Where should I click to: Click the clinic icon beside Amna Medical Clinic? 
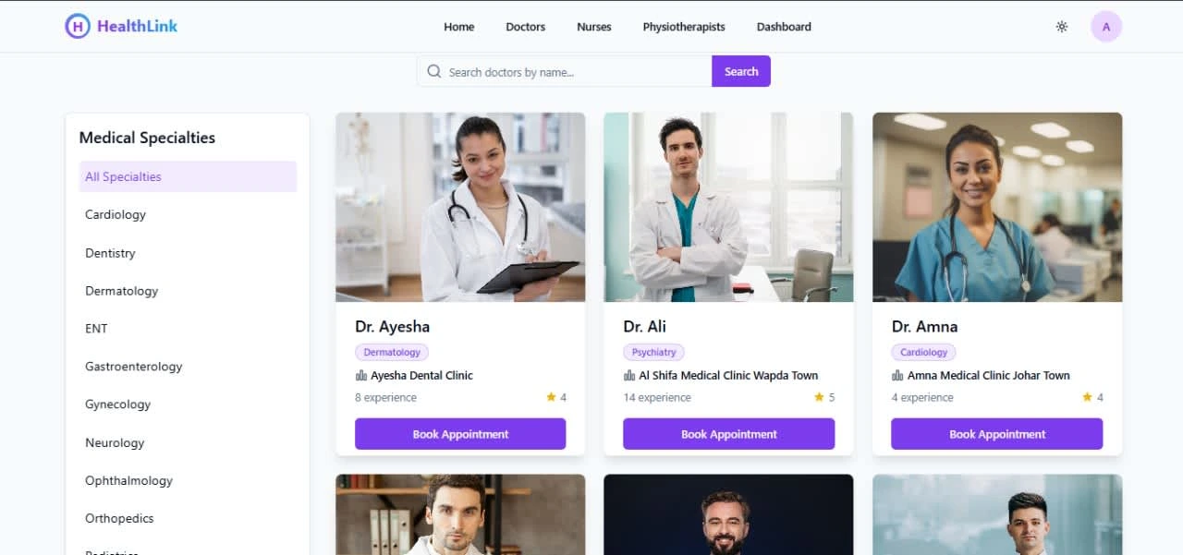(x=897, y=375)
